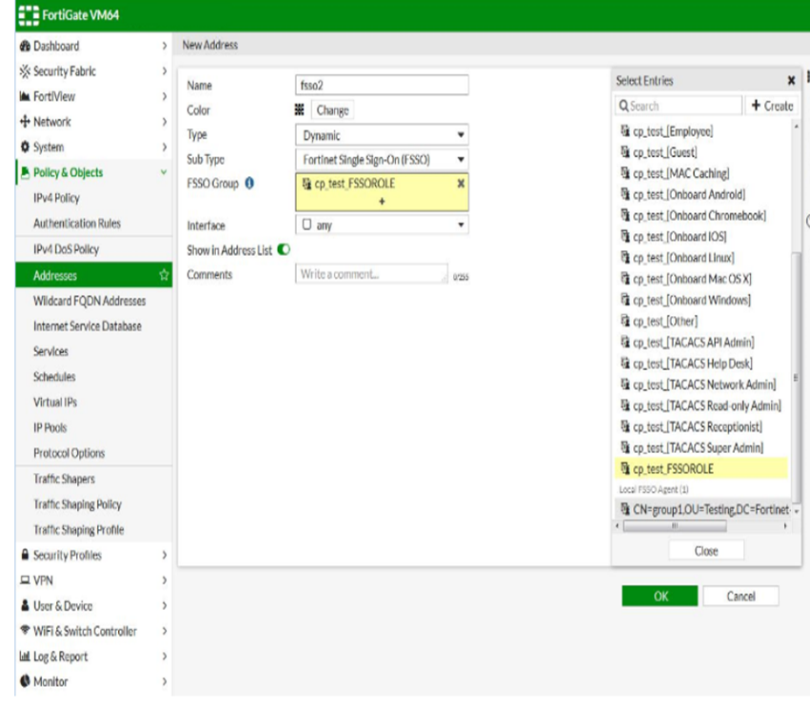Click the icon of cp_test_[Guest] entry

coord(625,152)
